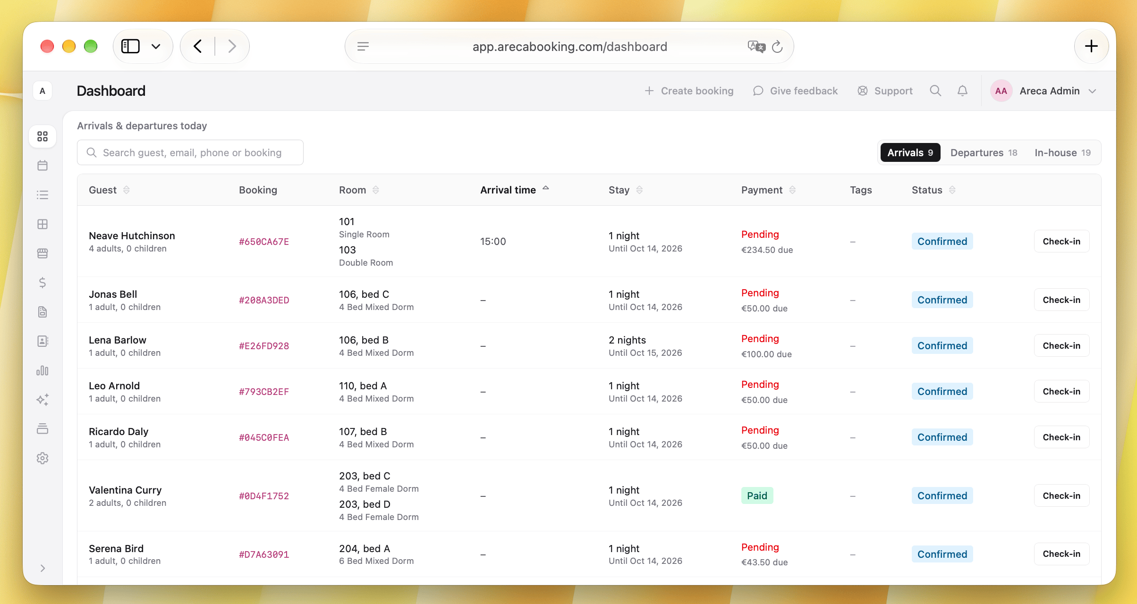This screenshot has height=604, width=1137.
Task: Switch to the In-house tab
Action: pyautogui.click(x=1063, y=152)
